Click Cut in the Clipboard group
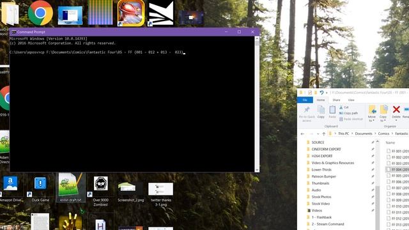The width and height of the screenshot is (409, 230). (344, 107)
